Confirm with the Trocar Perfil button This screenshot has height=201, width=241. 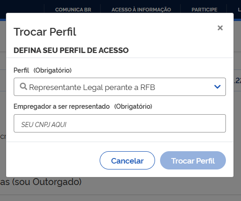pos(193,160)
